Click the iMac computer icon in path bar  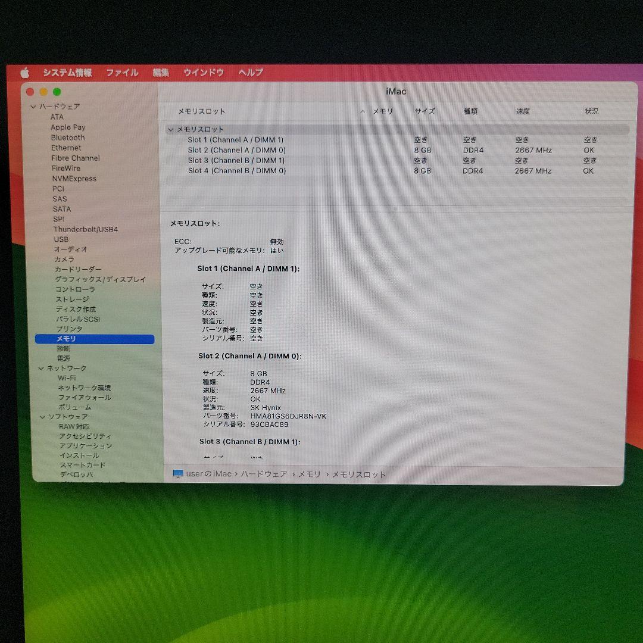point(177,474)
